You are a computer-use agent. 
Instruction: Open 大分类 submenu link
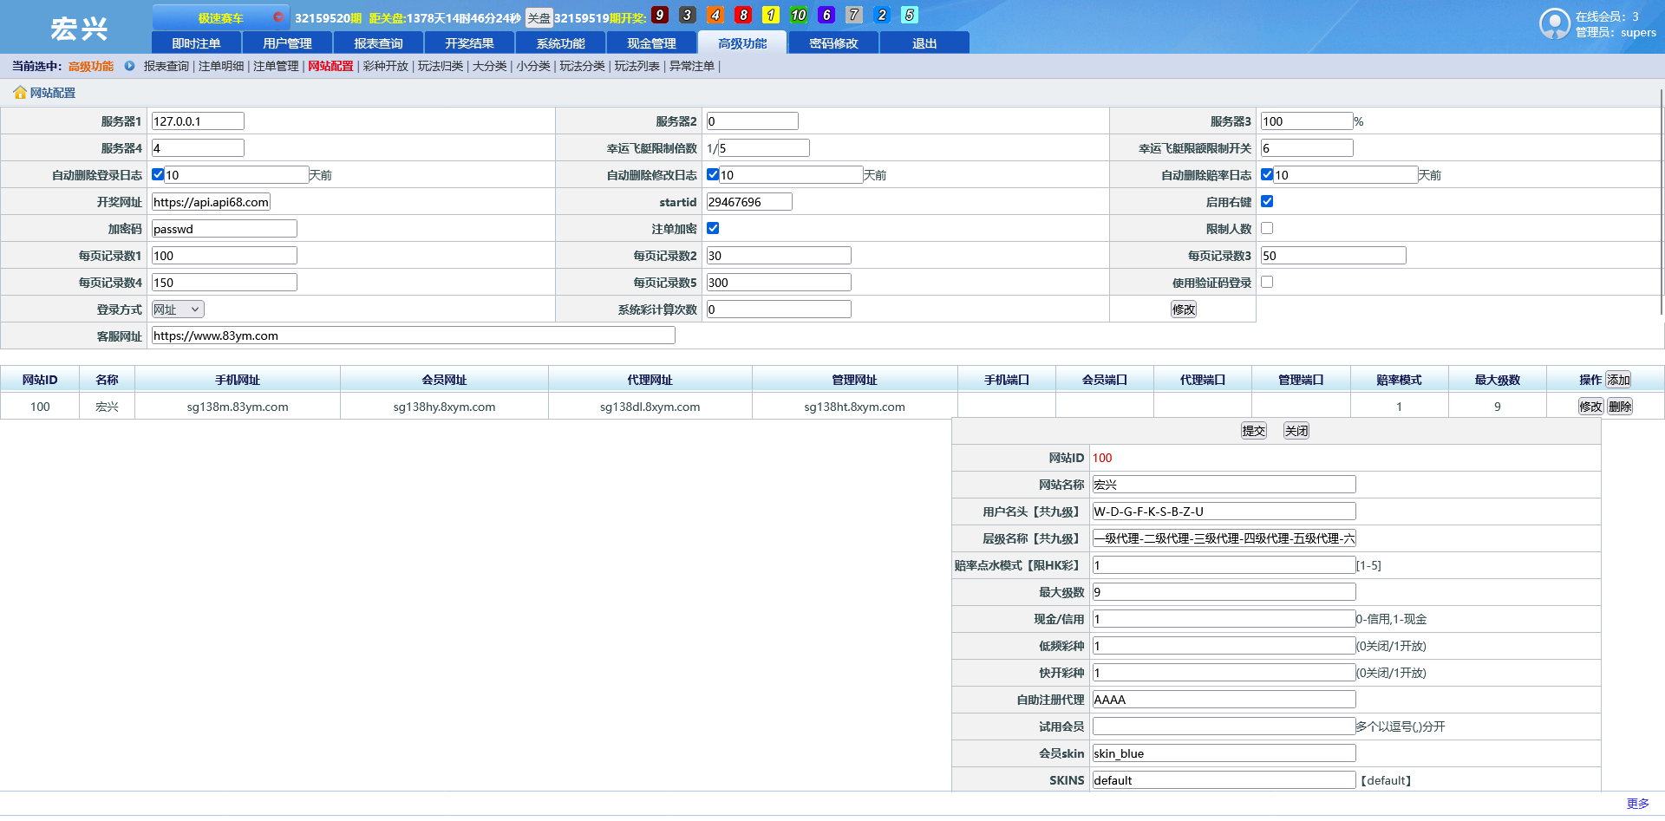[x=489, y=66]
